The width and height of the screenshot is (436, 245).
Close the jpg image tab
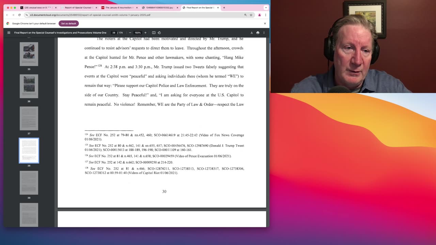pyautogui.click(x=177, y=7)
